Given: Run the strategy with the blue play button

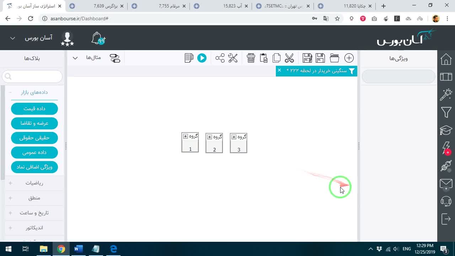Looking at the screenshot, I should coord(202,58).
